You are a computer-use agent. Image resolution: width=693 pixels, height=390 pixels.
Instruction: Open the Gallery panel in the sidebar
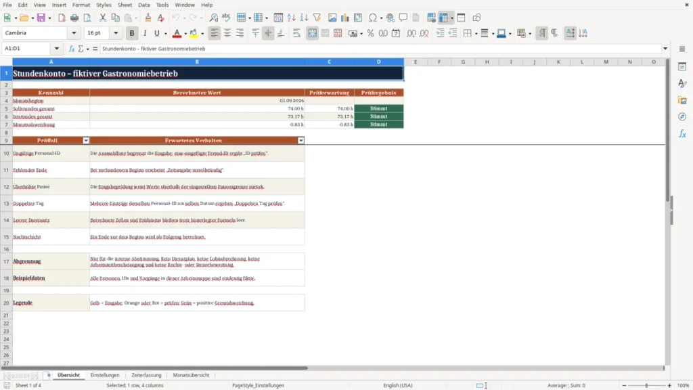point(682,100)
